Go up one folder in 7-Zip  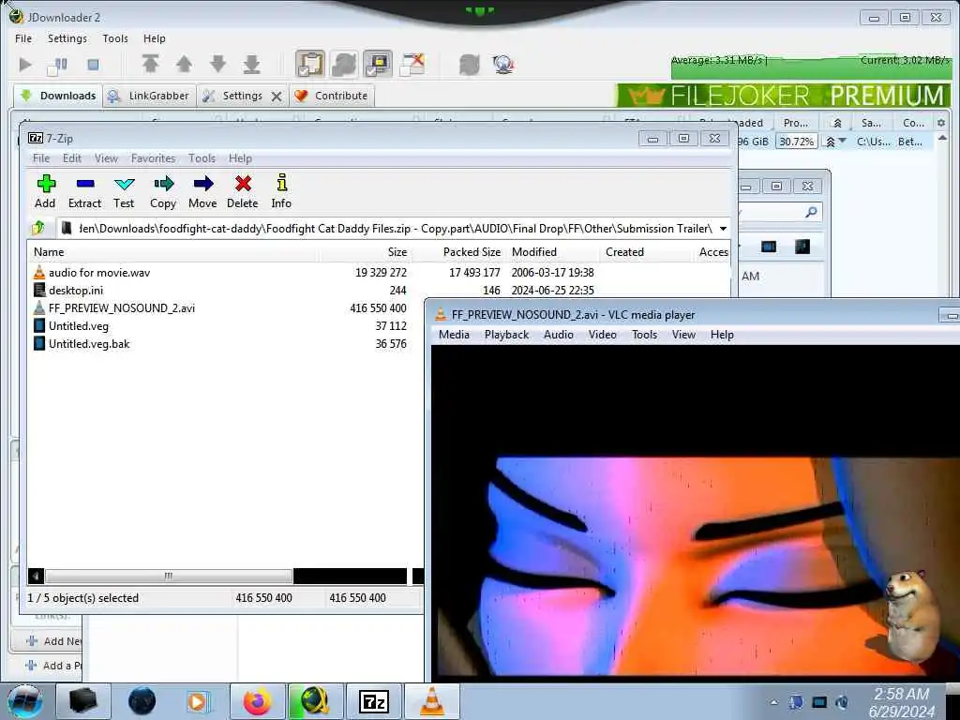(x=38, y=229)
